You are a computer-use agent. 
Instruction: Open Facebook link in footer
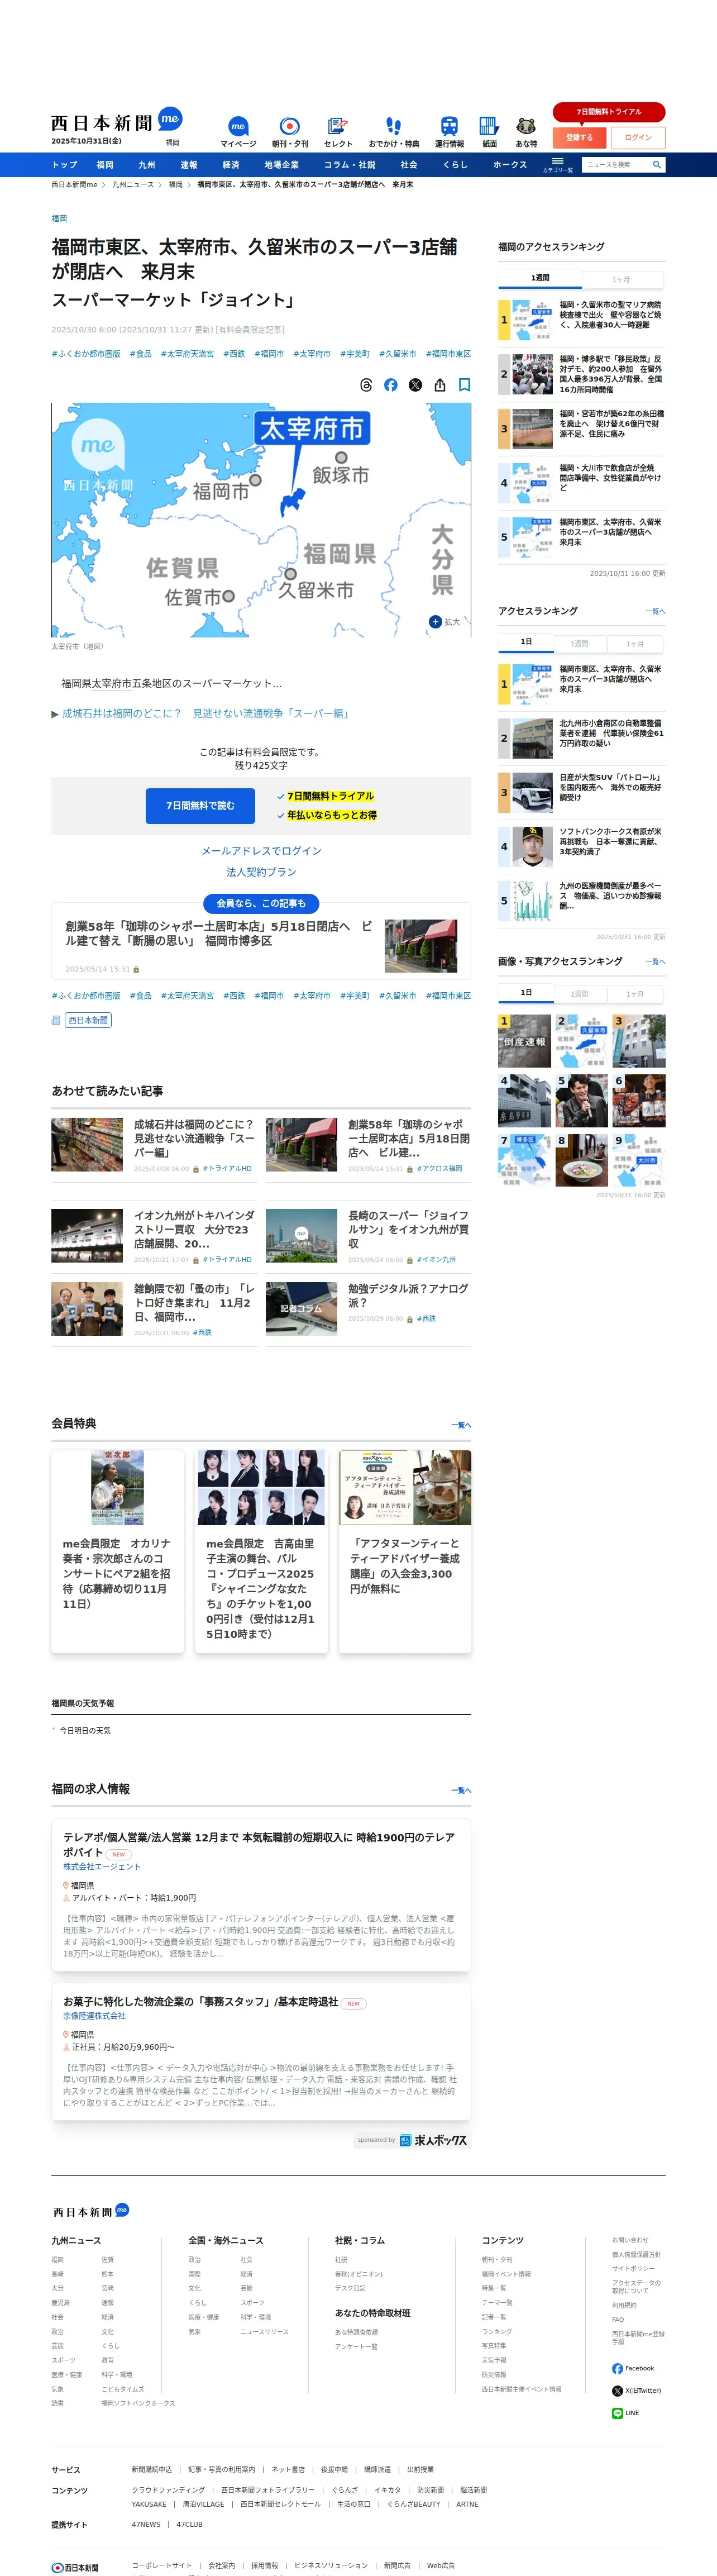pyautogui.click(x=633, y=2368)
